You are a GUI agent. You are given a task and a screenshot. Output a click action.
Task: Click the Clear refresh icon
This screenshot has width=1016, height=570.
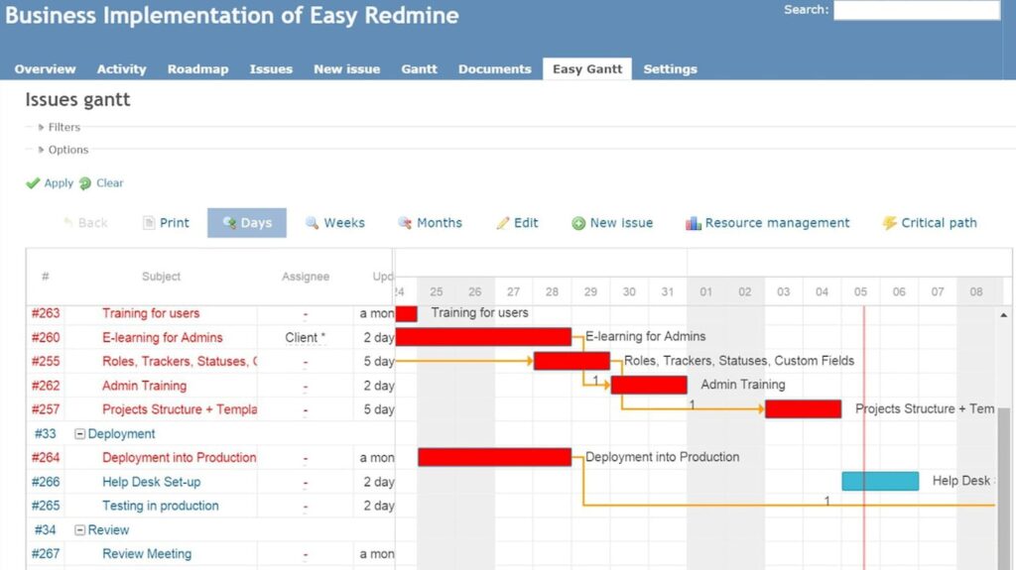85,183
